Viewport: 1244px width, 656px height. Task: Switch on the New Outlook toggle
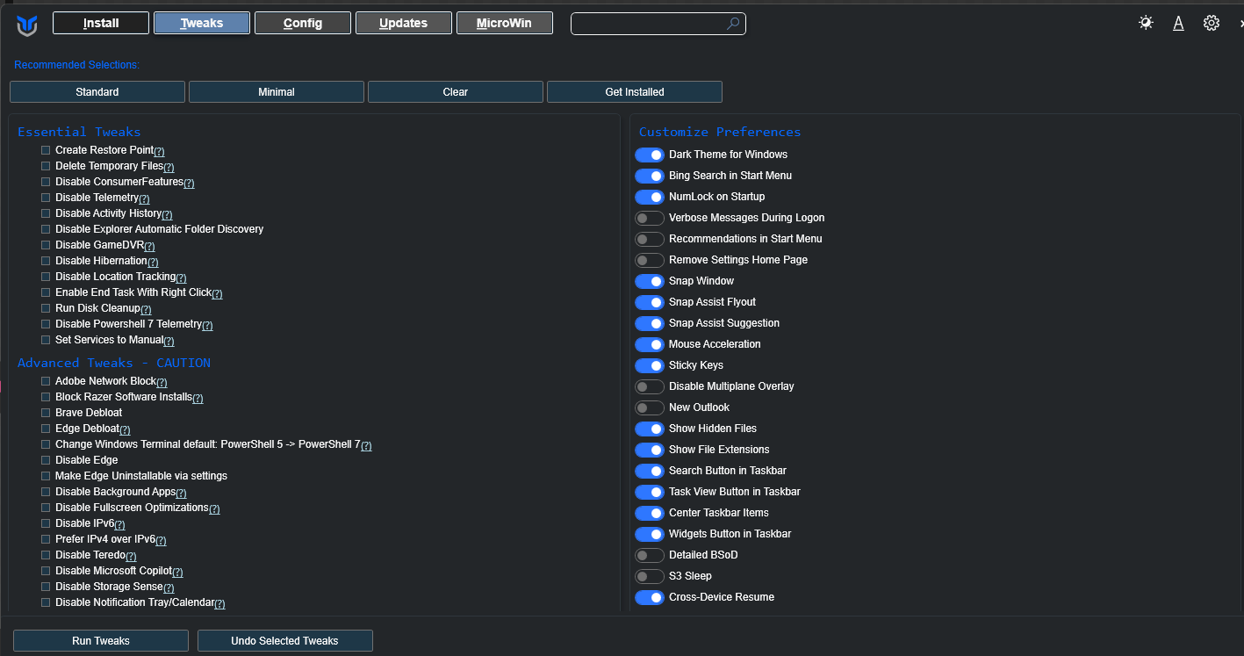click(650, 407)
